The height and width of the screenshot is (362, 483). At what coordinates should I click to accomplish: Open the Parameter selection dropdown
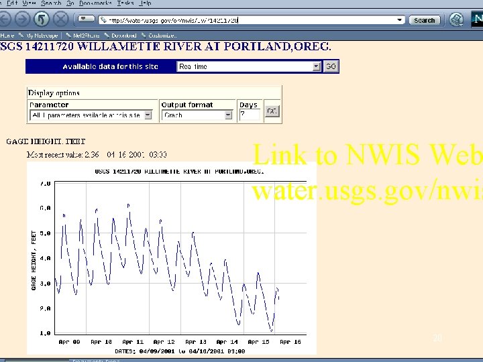[91, 115]
